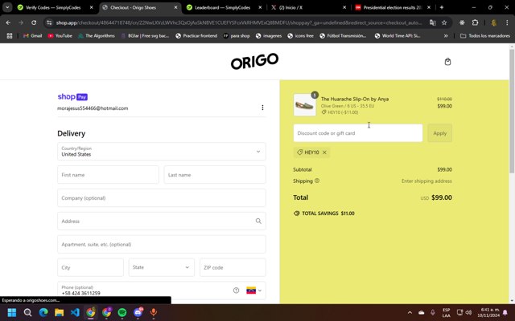Switch to Verify Codes SimplyCodes tab

tap(52, 7)
